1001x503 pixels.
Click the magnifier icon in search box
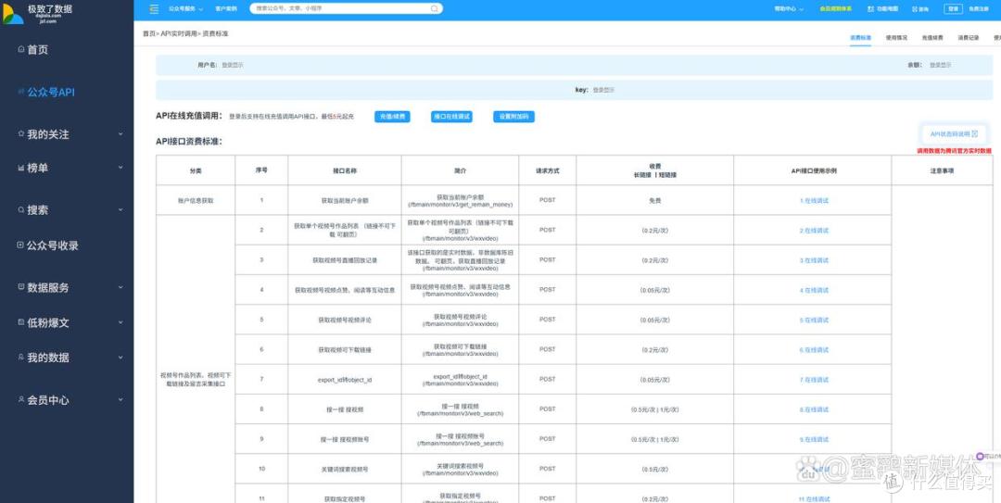click(x=434, y=9)
